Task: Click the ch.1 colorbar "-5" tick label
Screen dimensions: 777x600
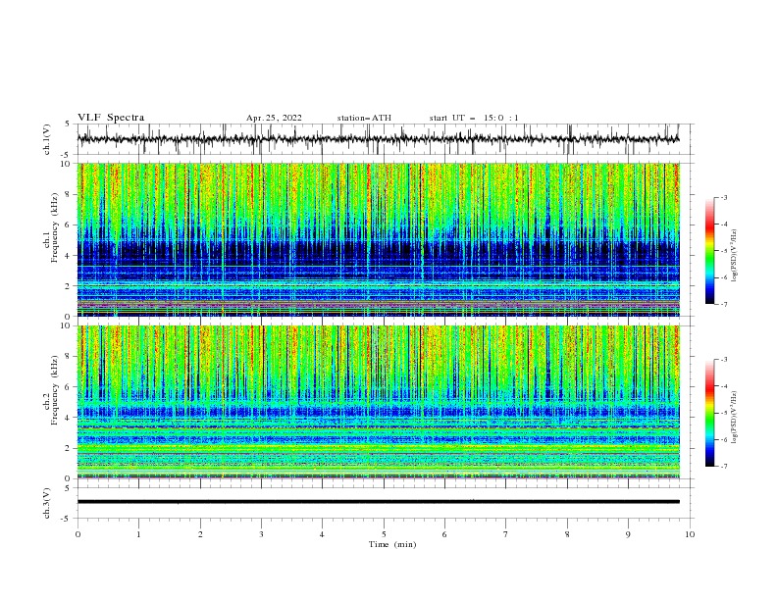Action: 724,251
